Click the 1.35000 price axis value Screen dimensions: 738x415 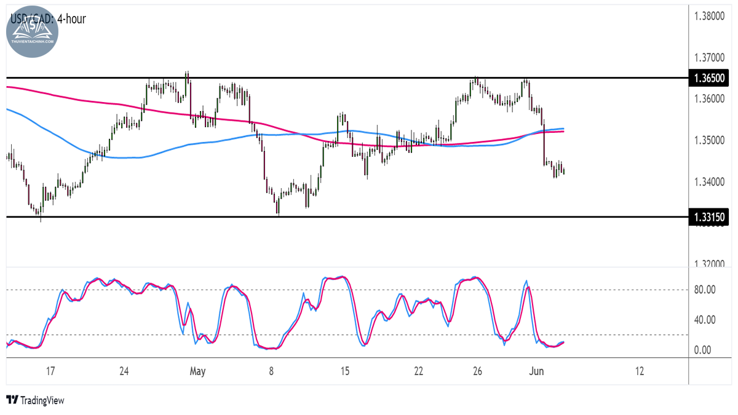(x=708, y=141)
